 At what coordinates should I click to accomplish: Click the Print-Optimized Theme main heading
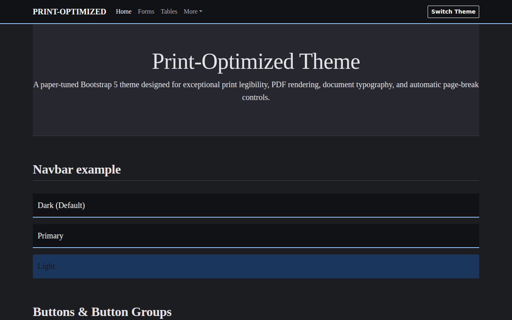click(256, 61)
